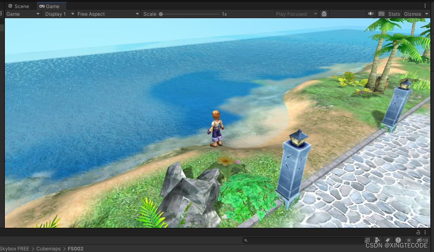The image size is (434, 252).
Task: Open search in the Unity Search window icon
Action: coord(367,240)
